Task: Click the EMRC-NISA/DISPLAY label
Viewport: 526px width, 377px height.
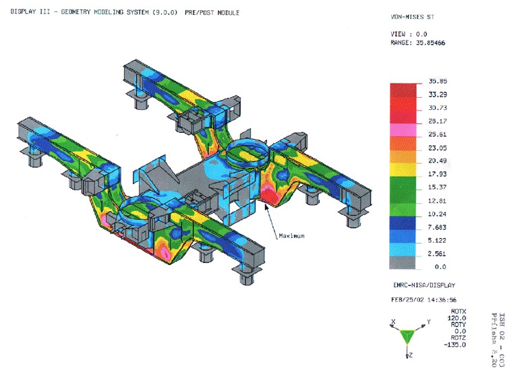Action: tap(424, 285)
